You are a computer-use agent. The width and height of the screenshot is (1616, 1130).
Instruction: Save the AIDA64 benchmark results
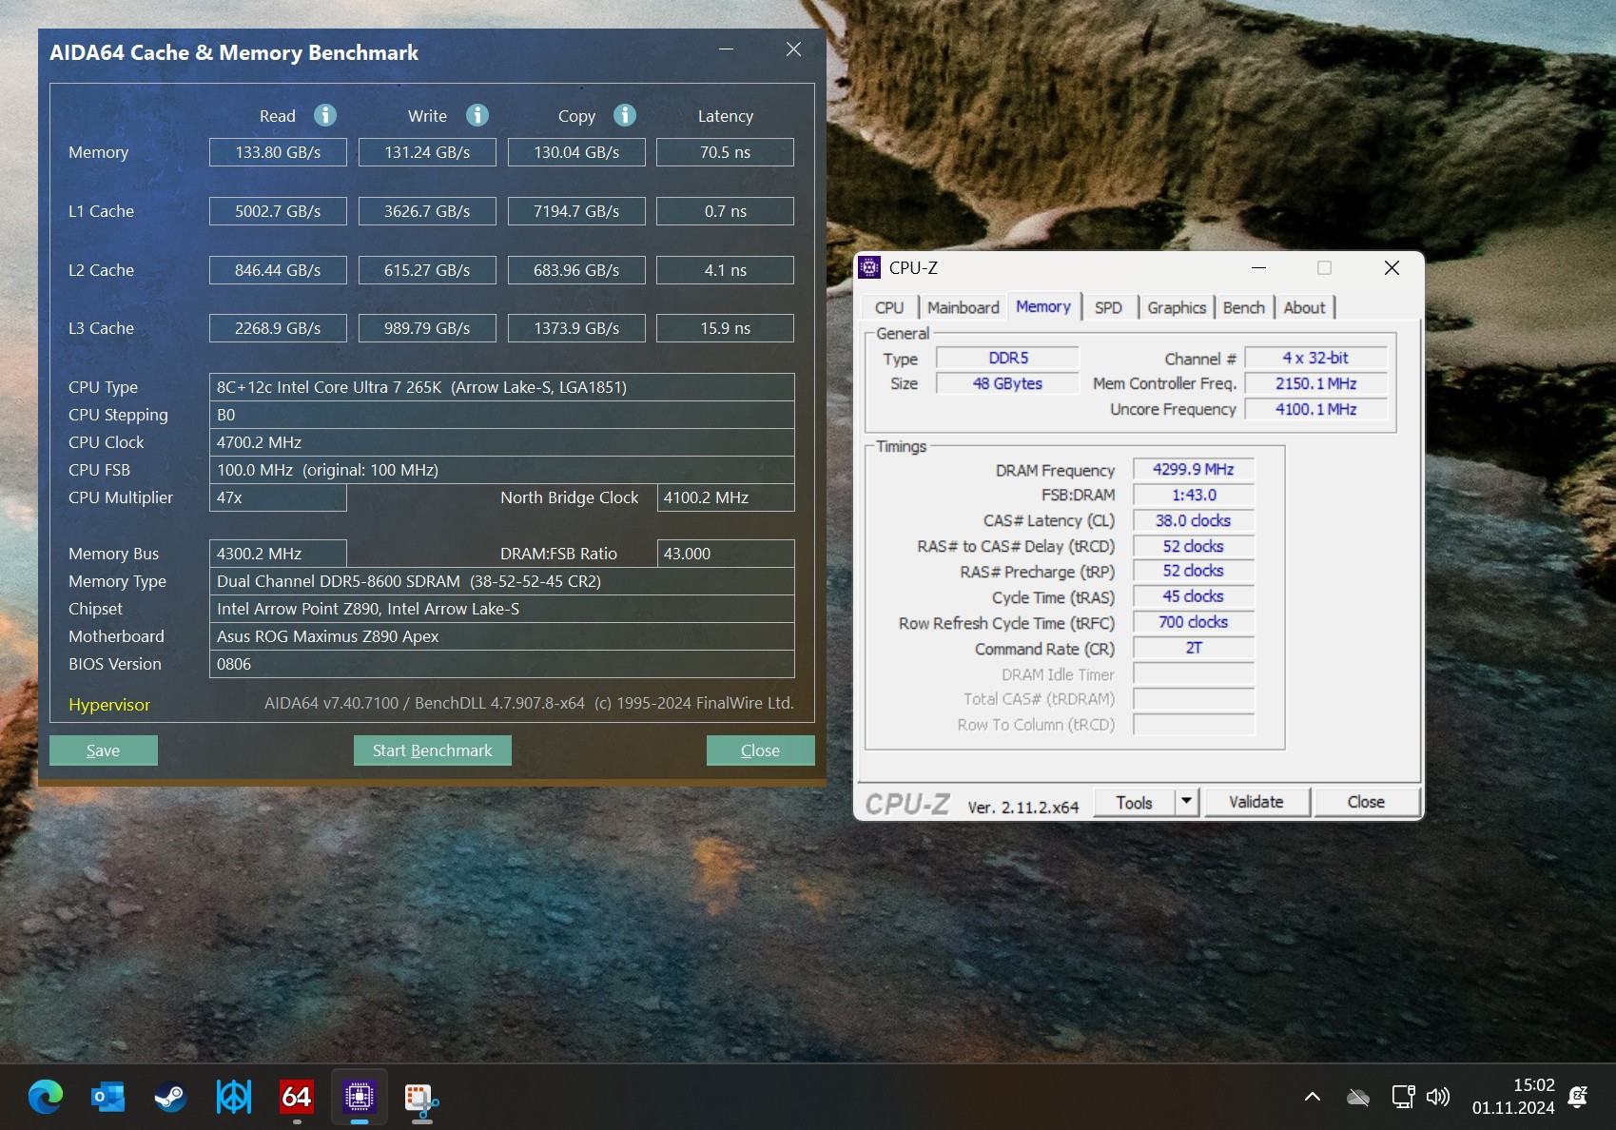click(x=103, y=750)
